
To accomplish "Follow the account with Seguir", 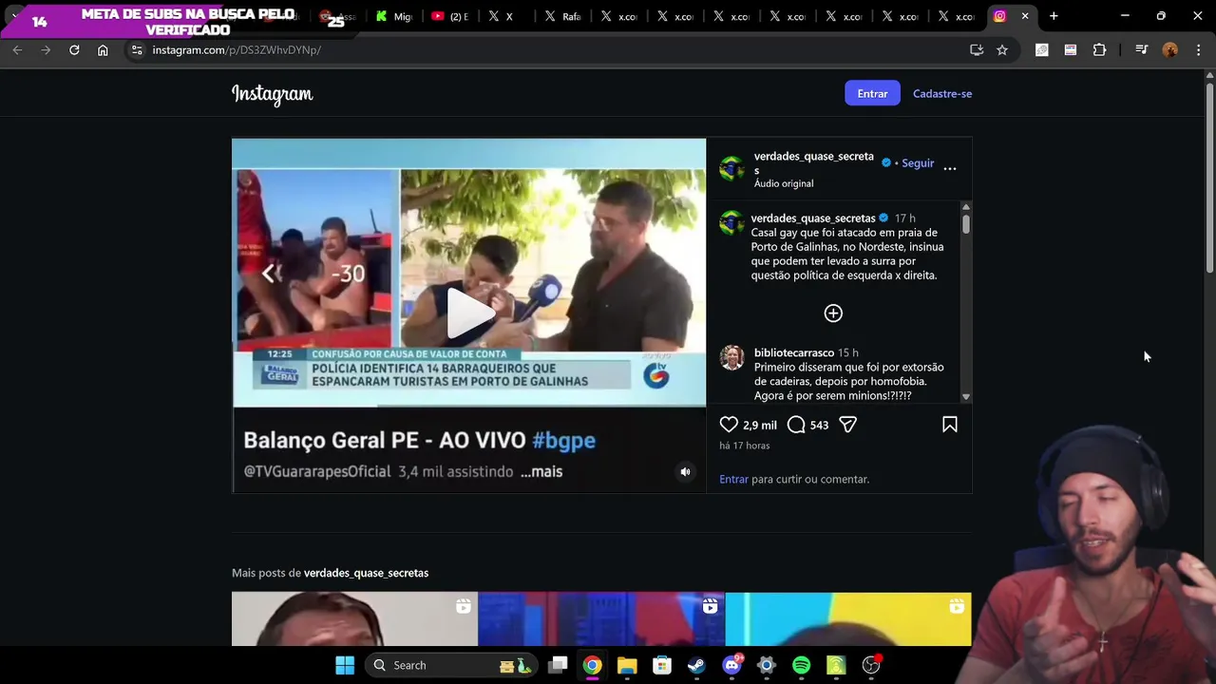I will tap(918, 163).
